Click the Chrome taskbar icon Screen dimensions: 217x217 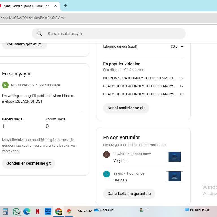click(x=58, y=211)
